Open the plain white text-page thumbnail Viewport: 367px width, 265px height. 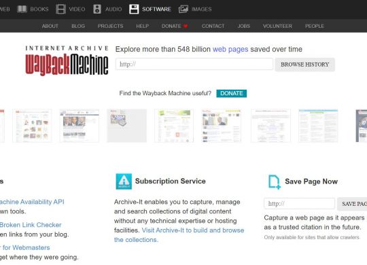click(270, 126)
